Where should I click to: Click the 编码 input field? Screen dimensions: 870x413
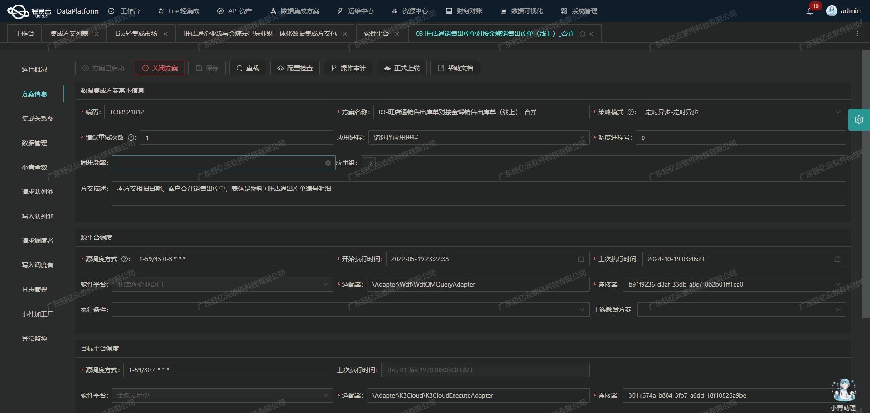pos(219,112)
